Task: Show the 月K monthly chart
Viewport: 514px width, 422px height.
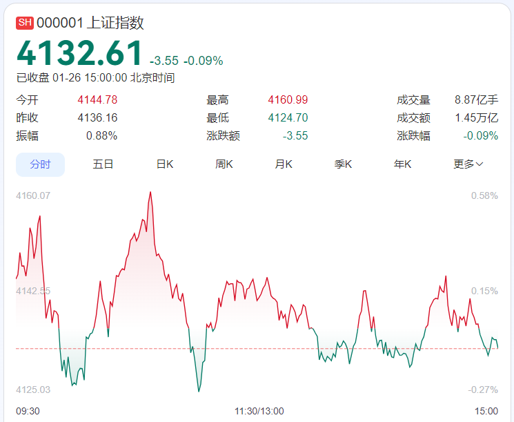Action: tap(284, 164)
